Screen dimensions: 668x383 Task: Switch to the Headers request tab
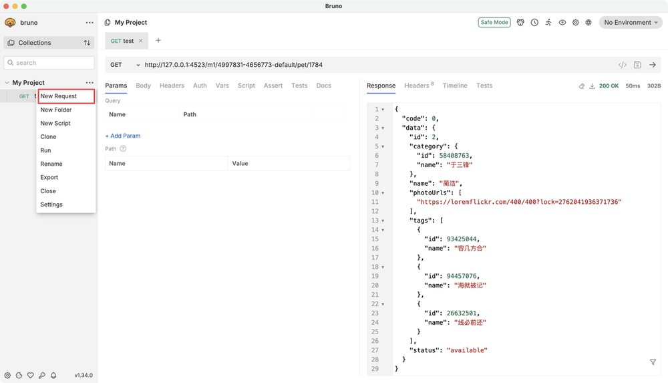click(x=172, y=86)
